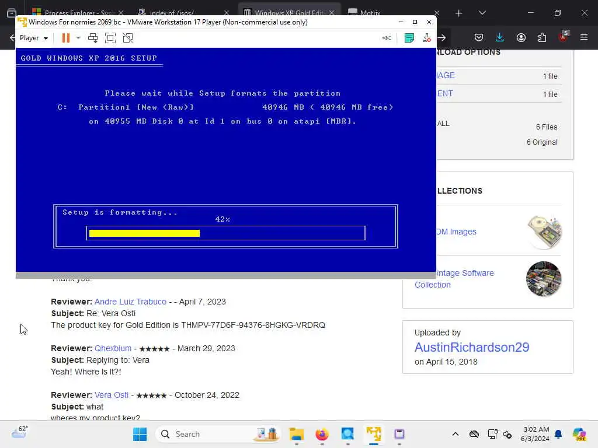Click the download option partially labeled 'AGE'
This screenshot has width=598, height=448.
tap(446, 75)
